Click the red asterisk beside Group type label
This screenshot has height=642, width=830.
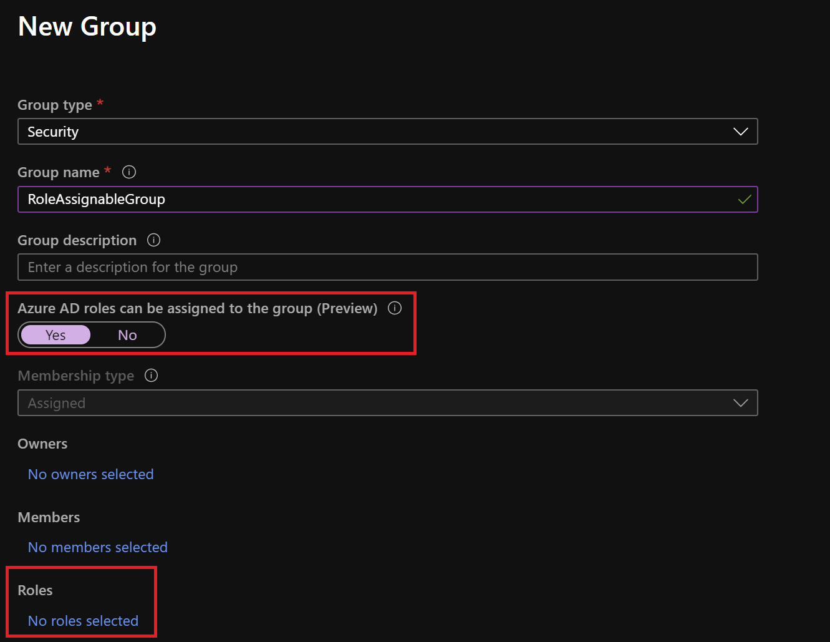[x=100, y=101]
